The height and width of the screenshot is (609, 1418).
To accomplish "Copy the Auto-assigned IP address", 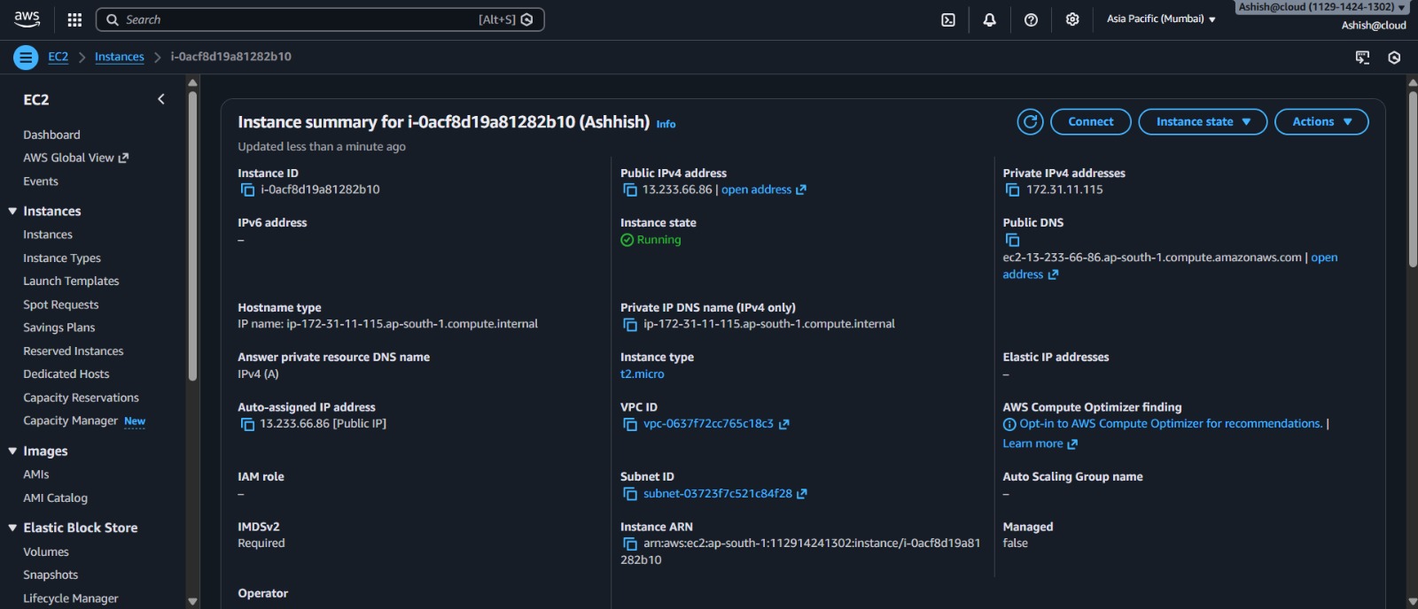I will pyautogui.click(x=247, y=424).
